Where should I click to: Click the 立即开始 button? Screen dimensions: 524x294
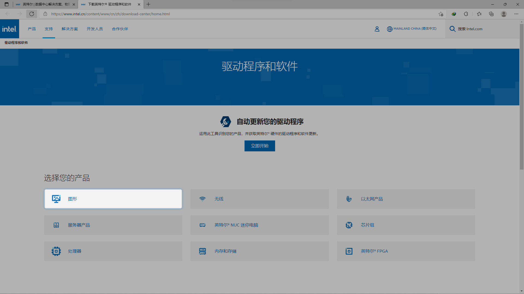tap(260, 146)
